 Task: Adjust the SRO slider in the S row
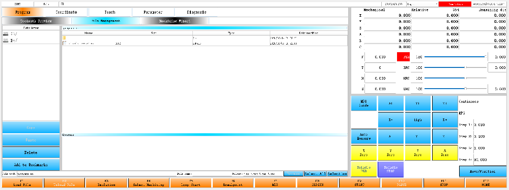tap(455, 88)
